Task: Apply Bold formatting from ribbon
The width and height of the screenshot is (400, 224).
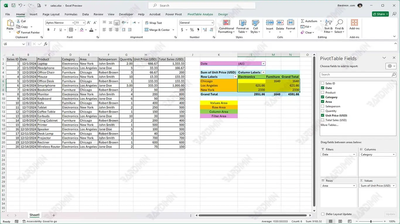Action: pyautogui.click(x=48, y=30)
